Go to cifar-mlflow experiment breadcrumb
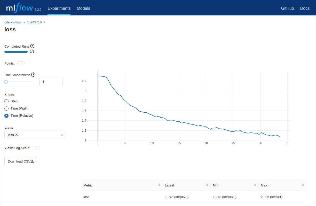The width and height of the screenshot is (316, 206). pos(13,22)
